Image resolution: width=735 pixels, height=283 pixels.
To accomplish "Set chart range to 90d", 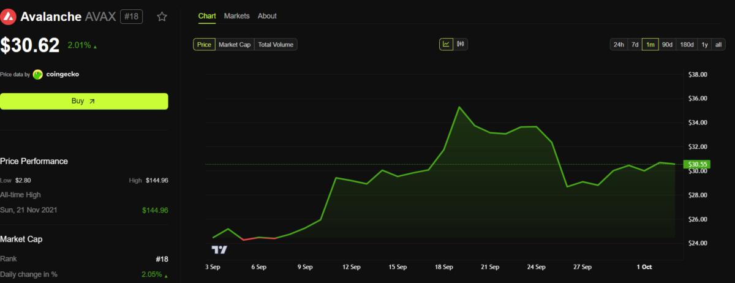I will pos(667,44).
